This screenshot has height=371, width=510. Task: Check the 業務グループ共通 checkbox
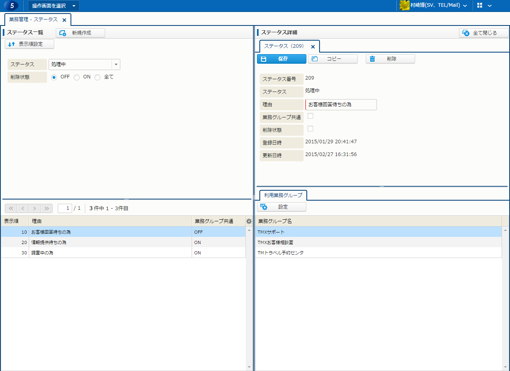point(310,116)
